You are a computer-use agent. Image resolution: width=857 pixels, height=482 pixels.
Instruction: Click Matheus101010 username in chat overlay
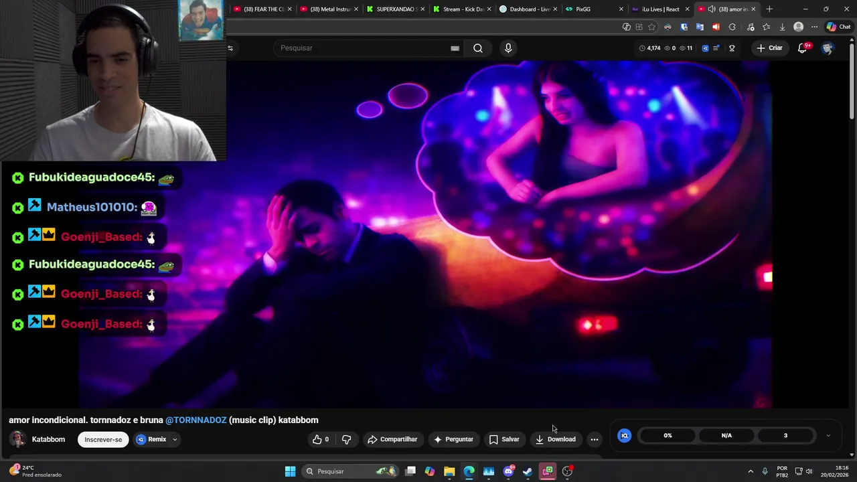tap(91, 208)
